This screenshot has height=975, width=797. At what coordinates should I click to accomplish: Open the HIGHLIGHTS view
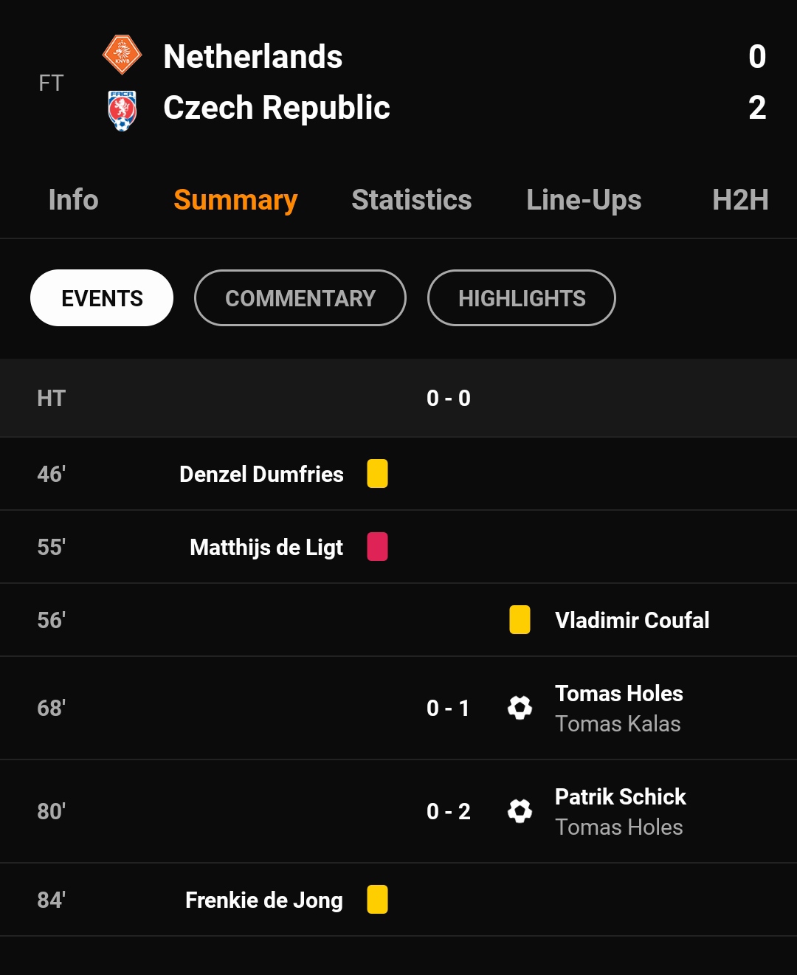coord(522,298)
